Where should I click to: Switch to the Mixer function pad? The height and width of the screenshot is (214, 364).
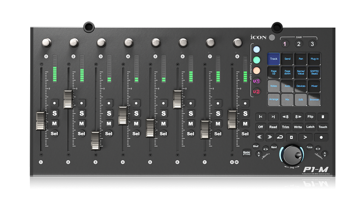tap(314, 86)
